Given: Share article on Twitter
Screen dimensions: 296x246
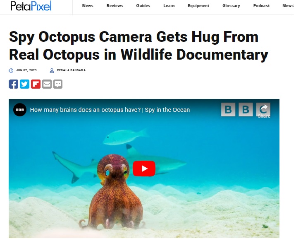Looking at the screenshot, I should [x=24, y=84].
